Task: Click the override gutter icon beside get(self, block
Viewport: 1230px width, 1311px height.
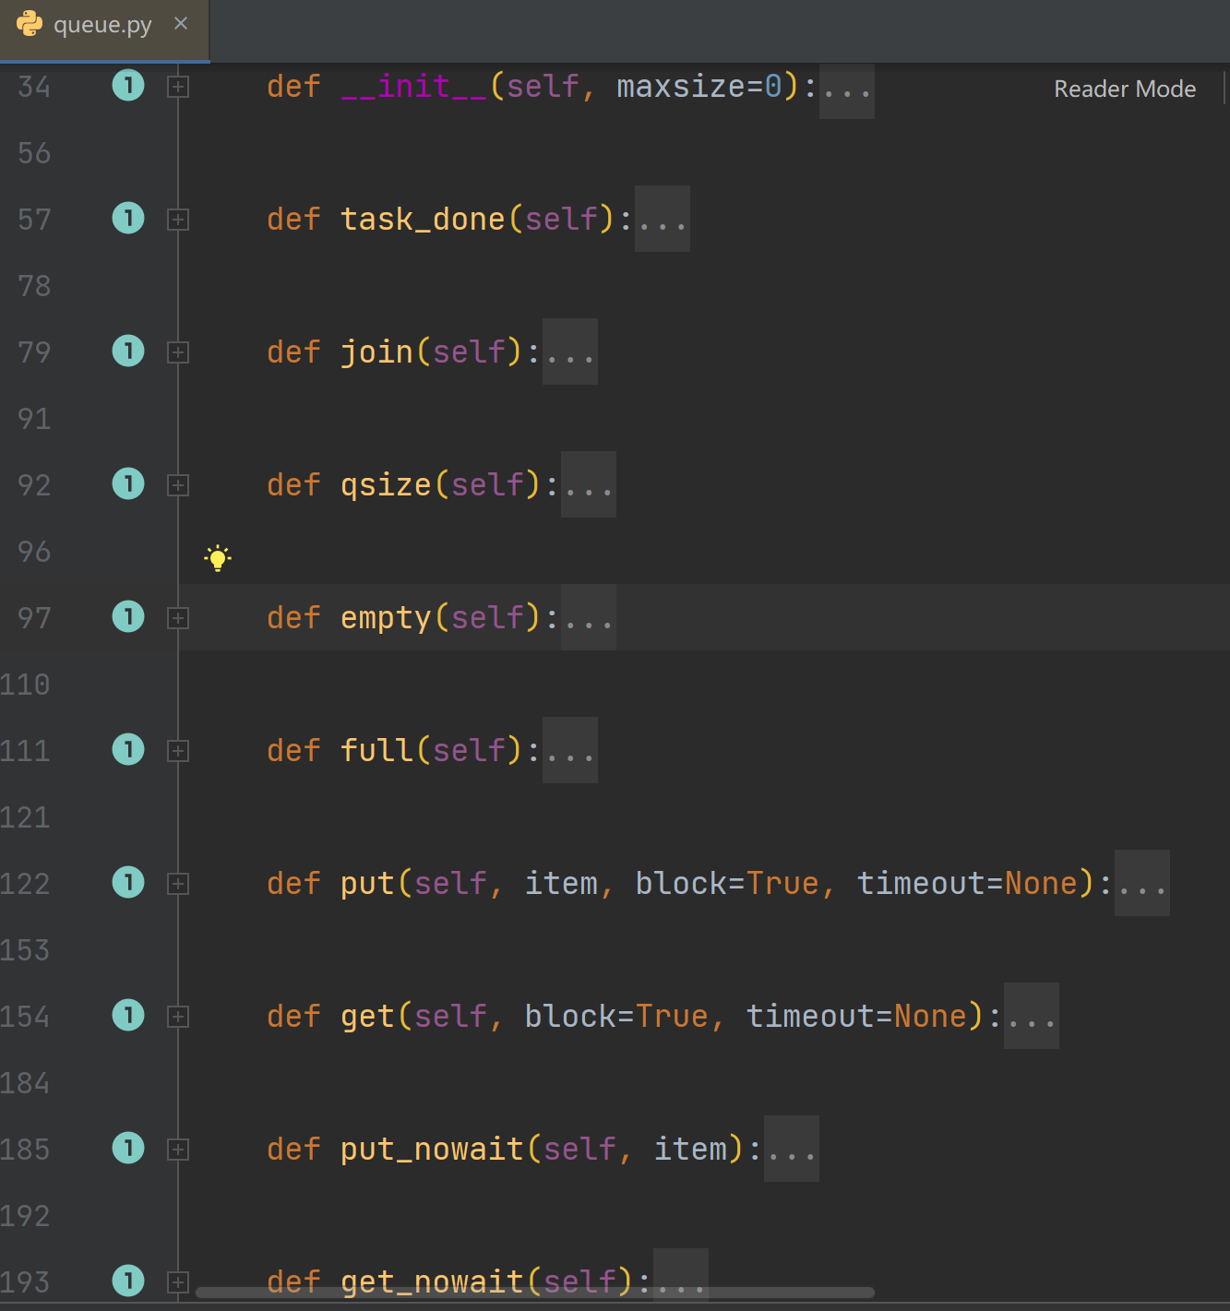Action: point(128,1016)
